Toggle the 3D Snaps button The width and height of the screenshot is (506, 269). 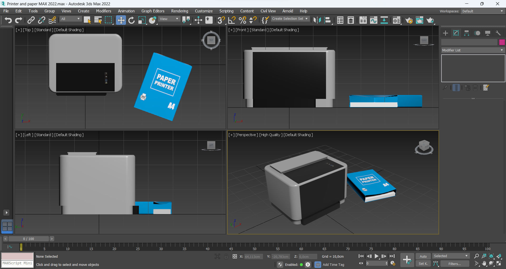[221, 20]
